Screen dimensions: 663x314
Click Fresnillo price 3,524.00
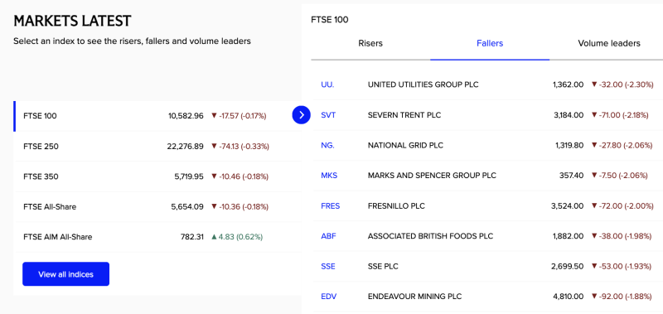pyautogui.click(x=568, y=205)
